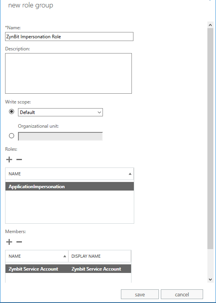Remove selected role with the Roles minus icon
This screenshot has height=303, width=216.
19,159
